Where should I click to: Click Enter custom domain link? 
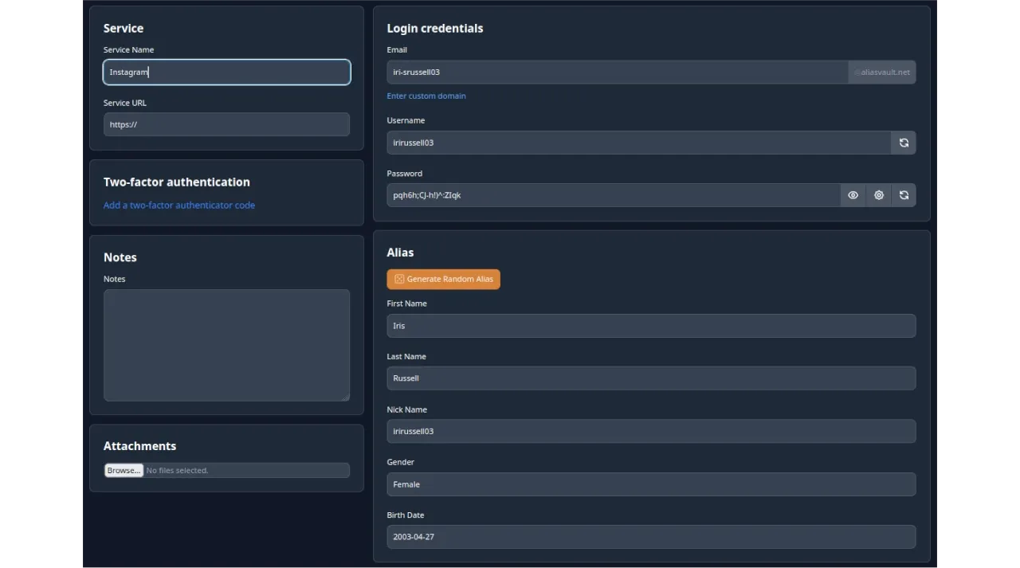(x=426, y=96)
